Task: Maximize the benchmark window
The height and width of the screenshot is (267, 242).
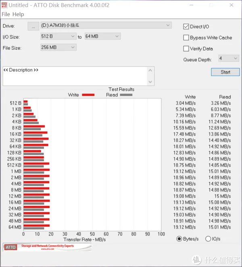Action: [x=210, y=5]
